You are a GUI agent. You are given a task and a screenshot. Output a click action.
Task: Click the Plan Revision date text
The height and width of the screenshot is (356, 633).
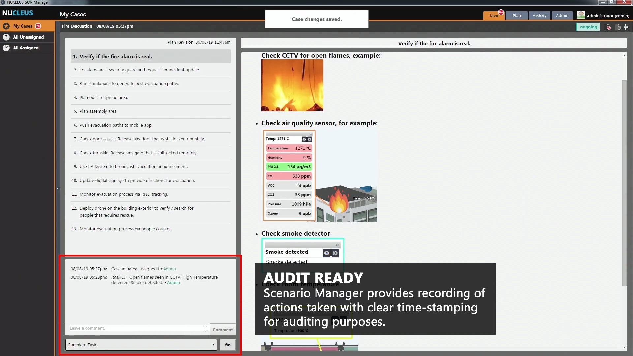click(199, 42)
